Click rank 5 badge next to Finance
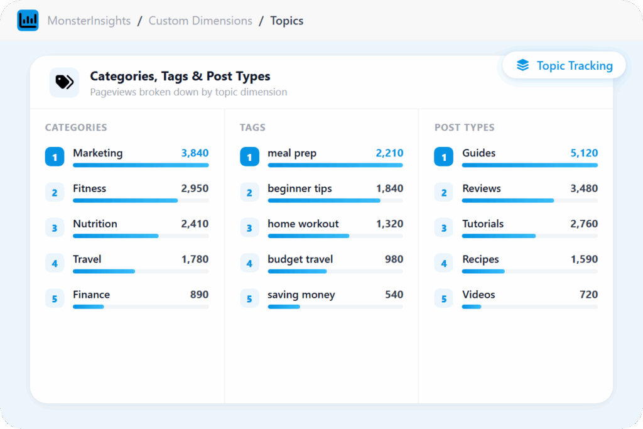Screen dimensions: 643x429 pyautogui.click(x=55, y=298)
